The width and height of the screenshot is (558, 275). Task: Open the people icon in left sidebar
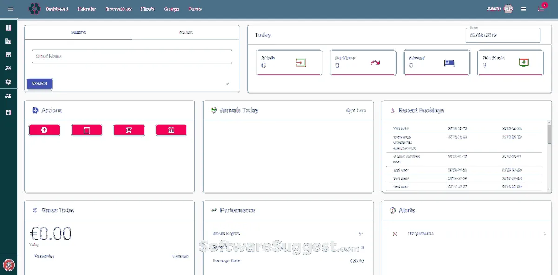pos(8,96)
